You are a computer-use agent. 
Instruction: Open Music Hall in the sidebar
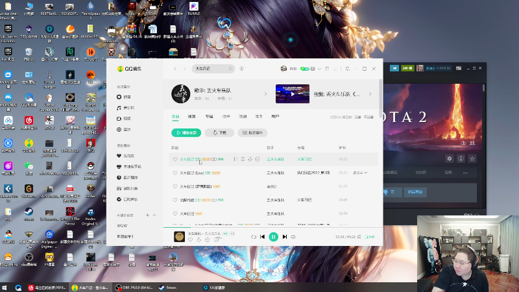[x=125, y=108]
